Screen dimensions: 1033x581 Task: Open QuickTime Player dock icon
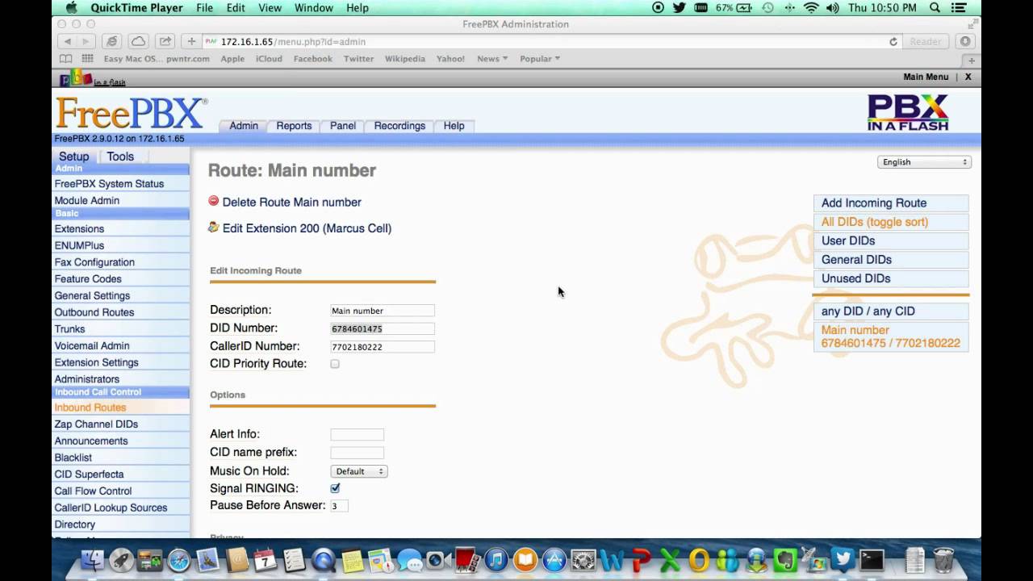pos(324,560)
